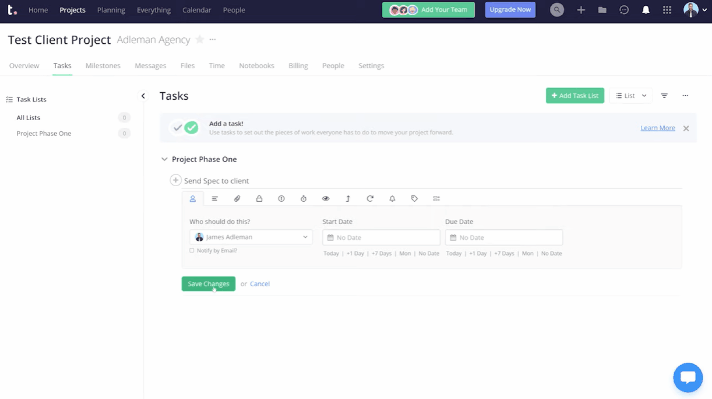Click the Start Date calendar icon
The width and height of the screenshot is (712, 399).
click(x=330, y=237)
